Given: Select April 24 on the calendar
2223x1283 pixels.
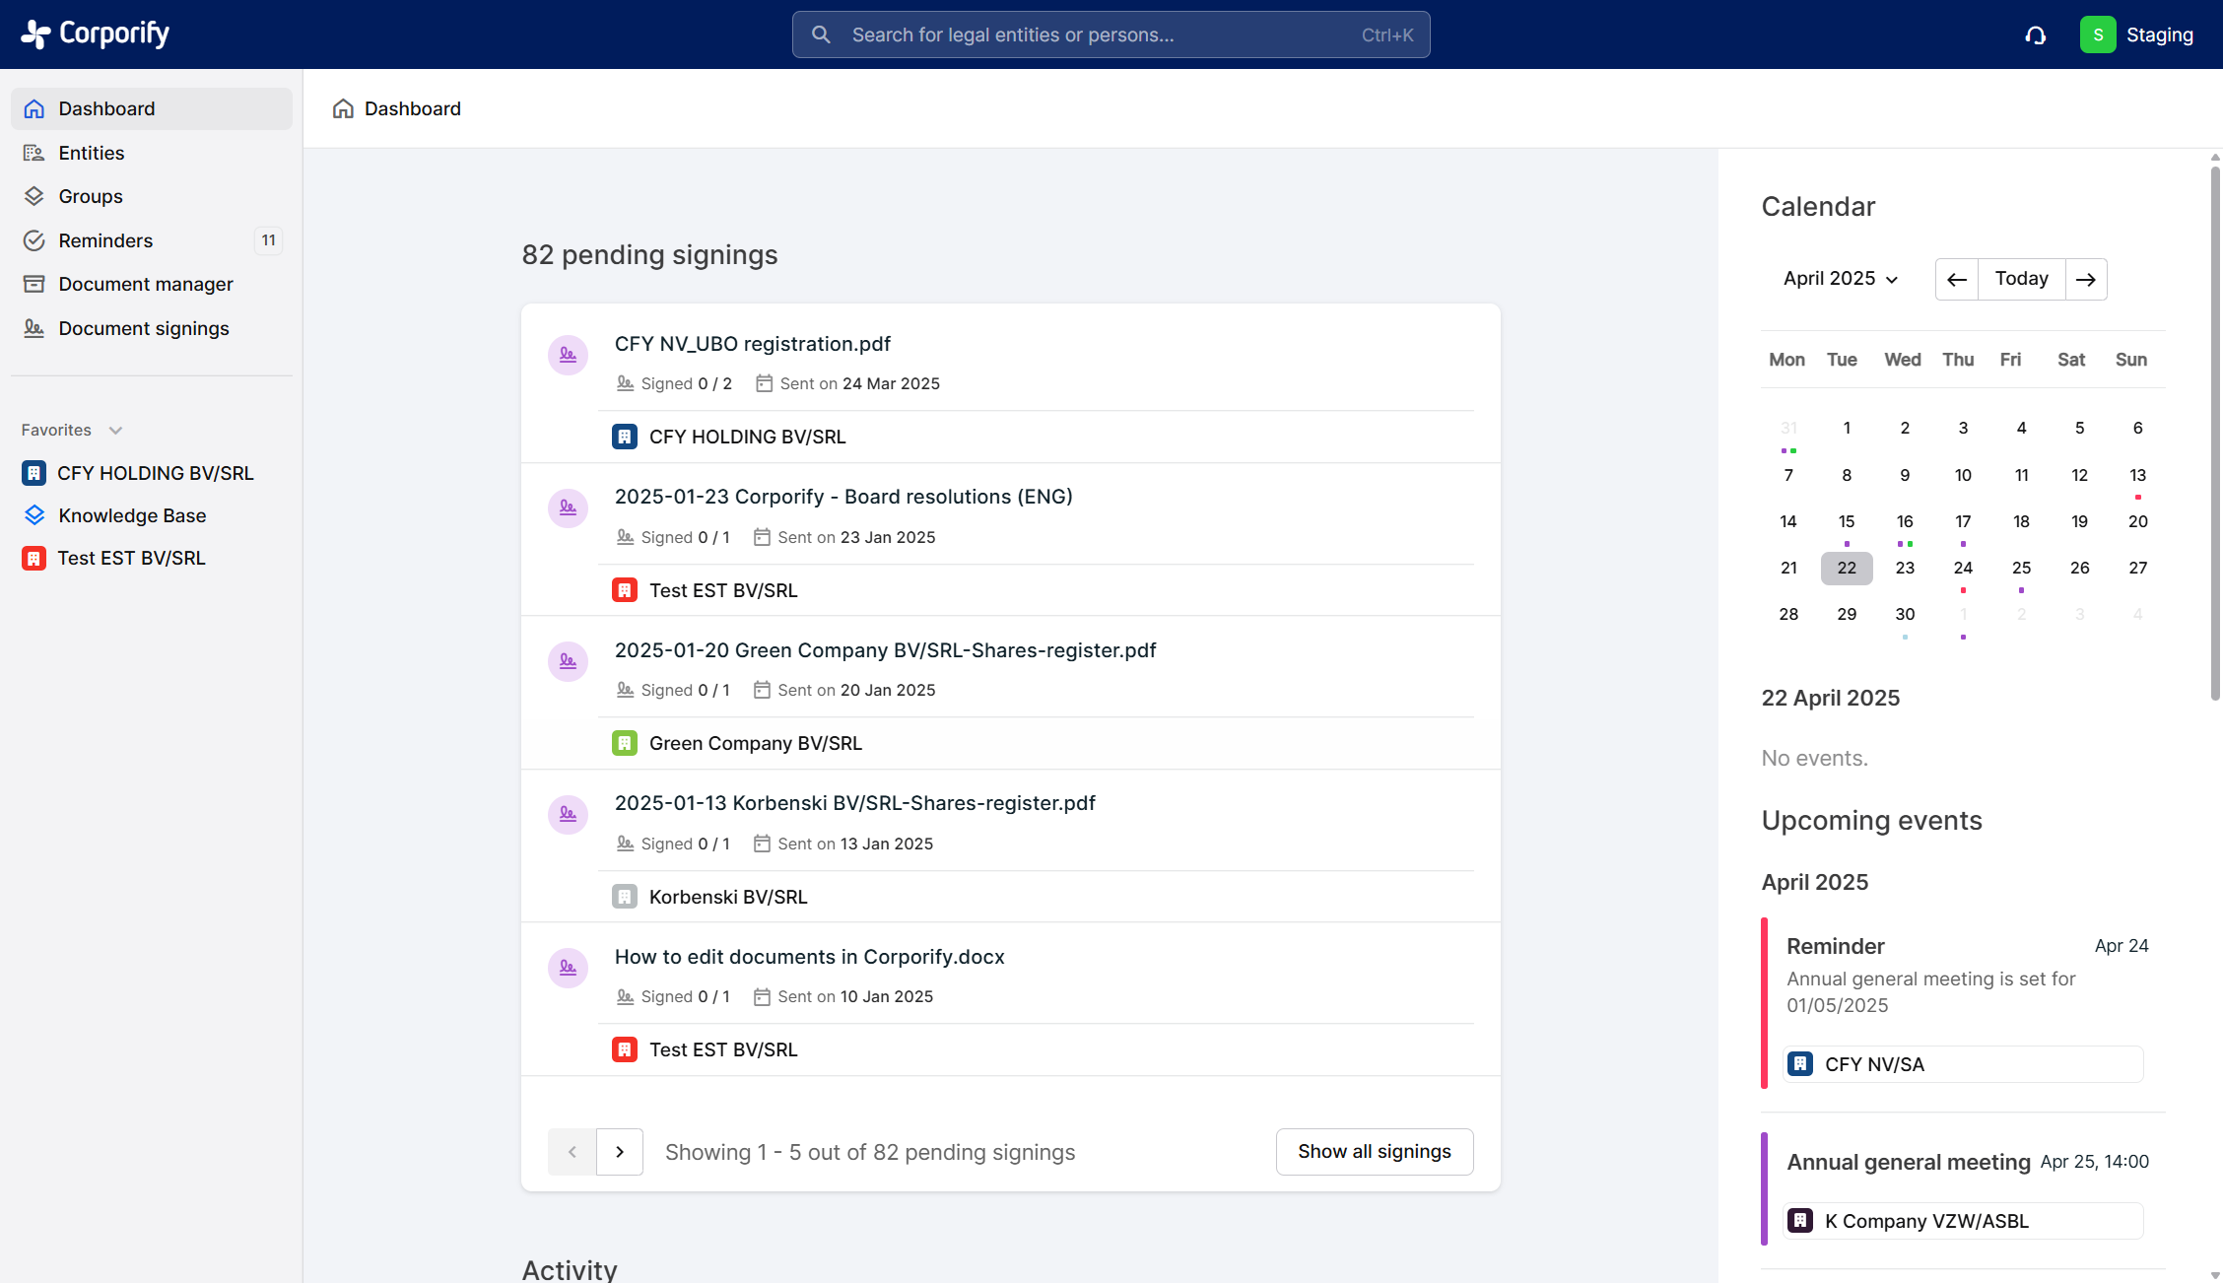Looking at the screenshot, I should tap(1963, 568).
